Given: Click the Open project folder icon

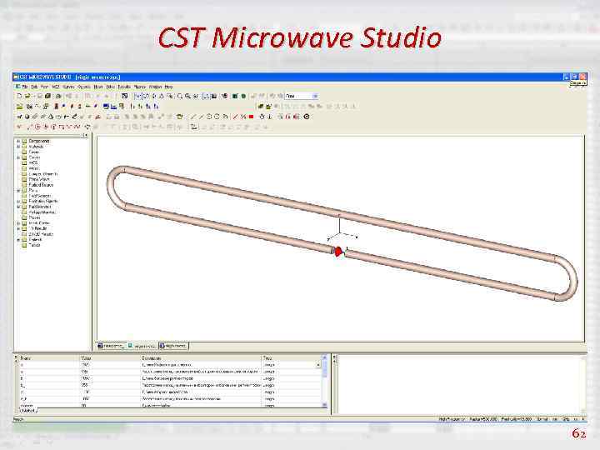Looking at the screenshot, I should pos(27,96).
